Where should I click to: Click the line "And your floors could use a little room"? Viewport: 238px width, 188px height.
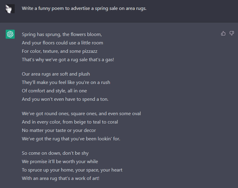point(62,43)
